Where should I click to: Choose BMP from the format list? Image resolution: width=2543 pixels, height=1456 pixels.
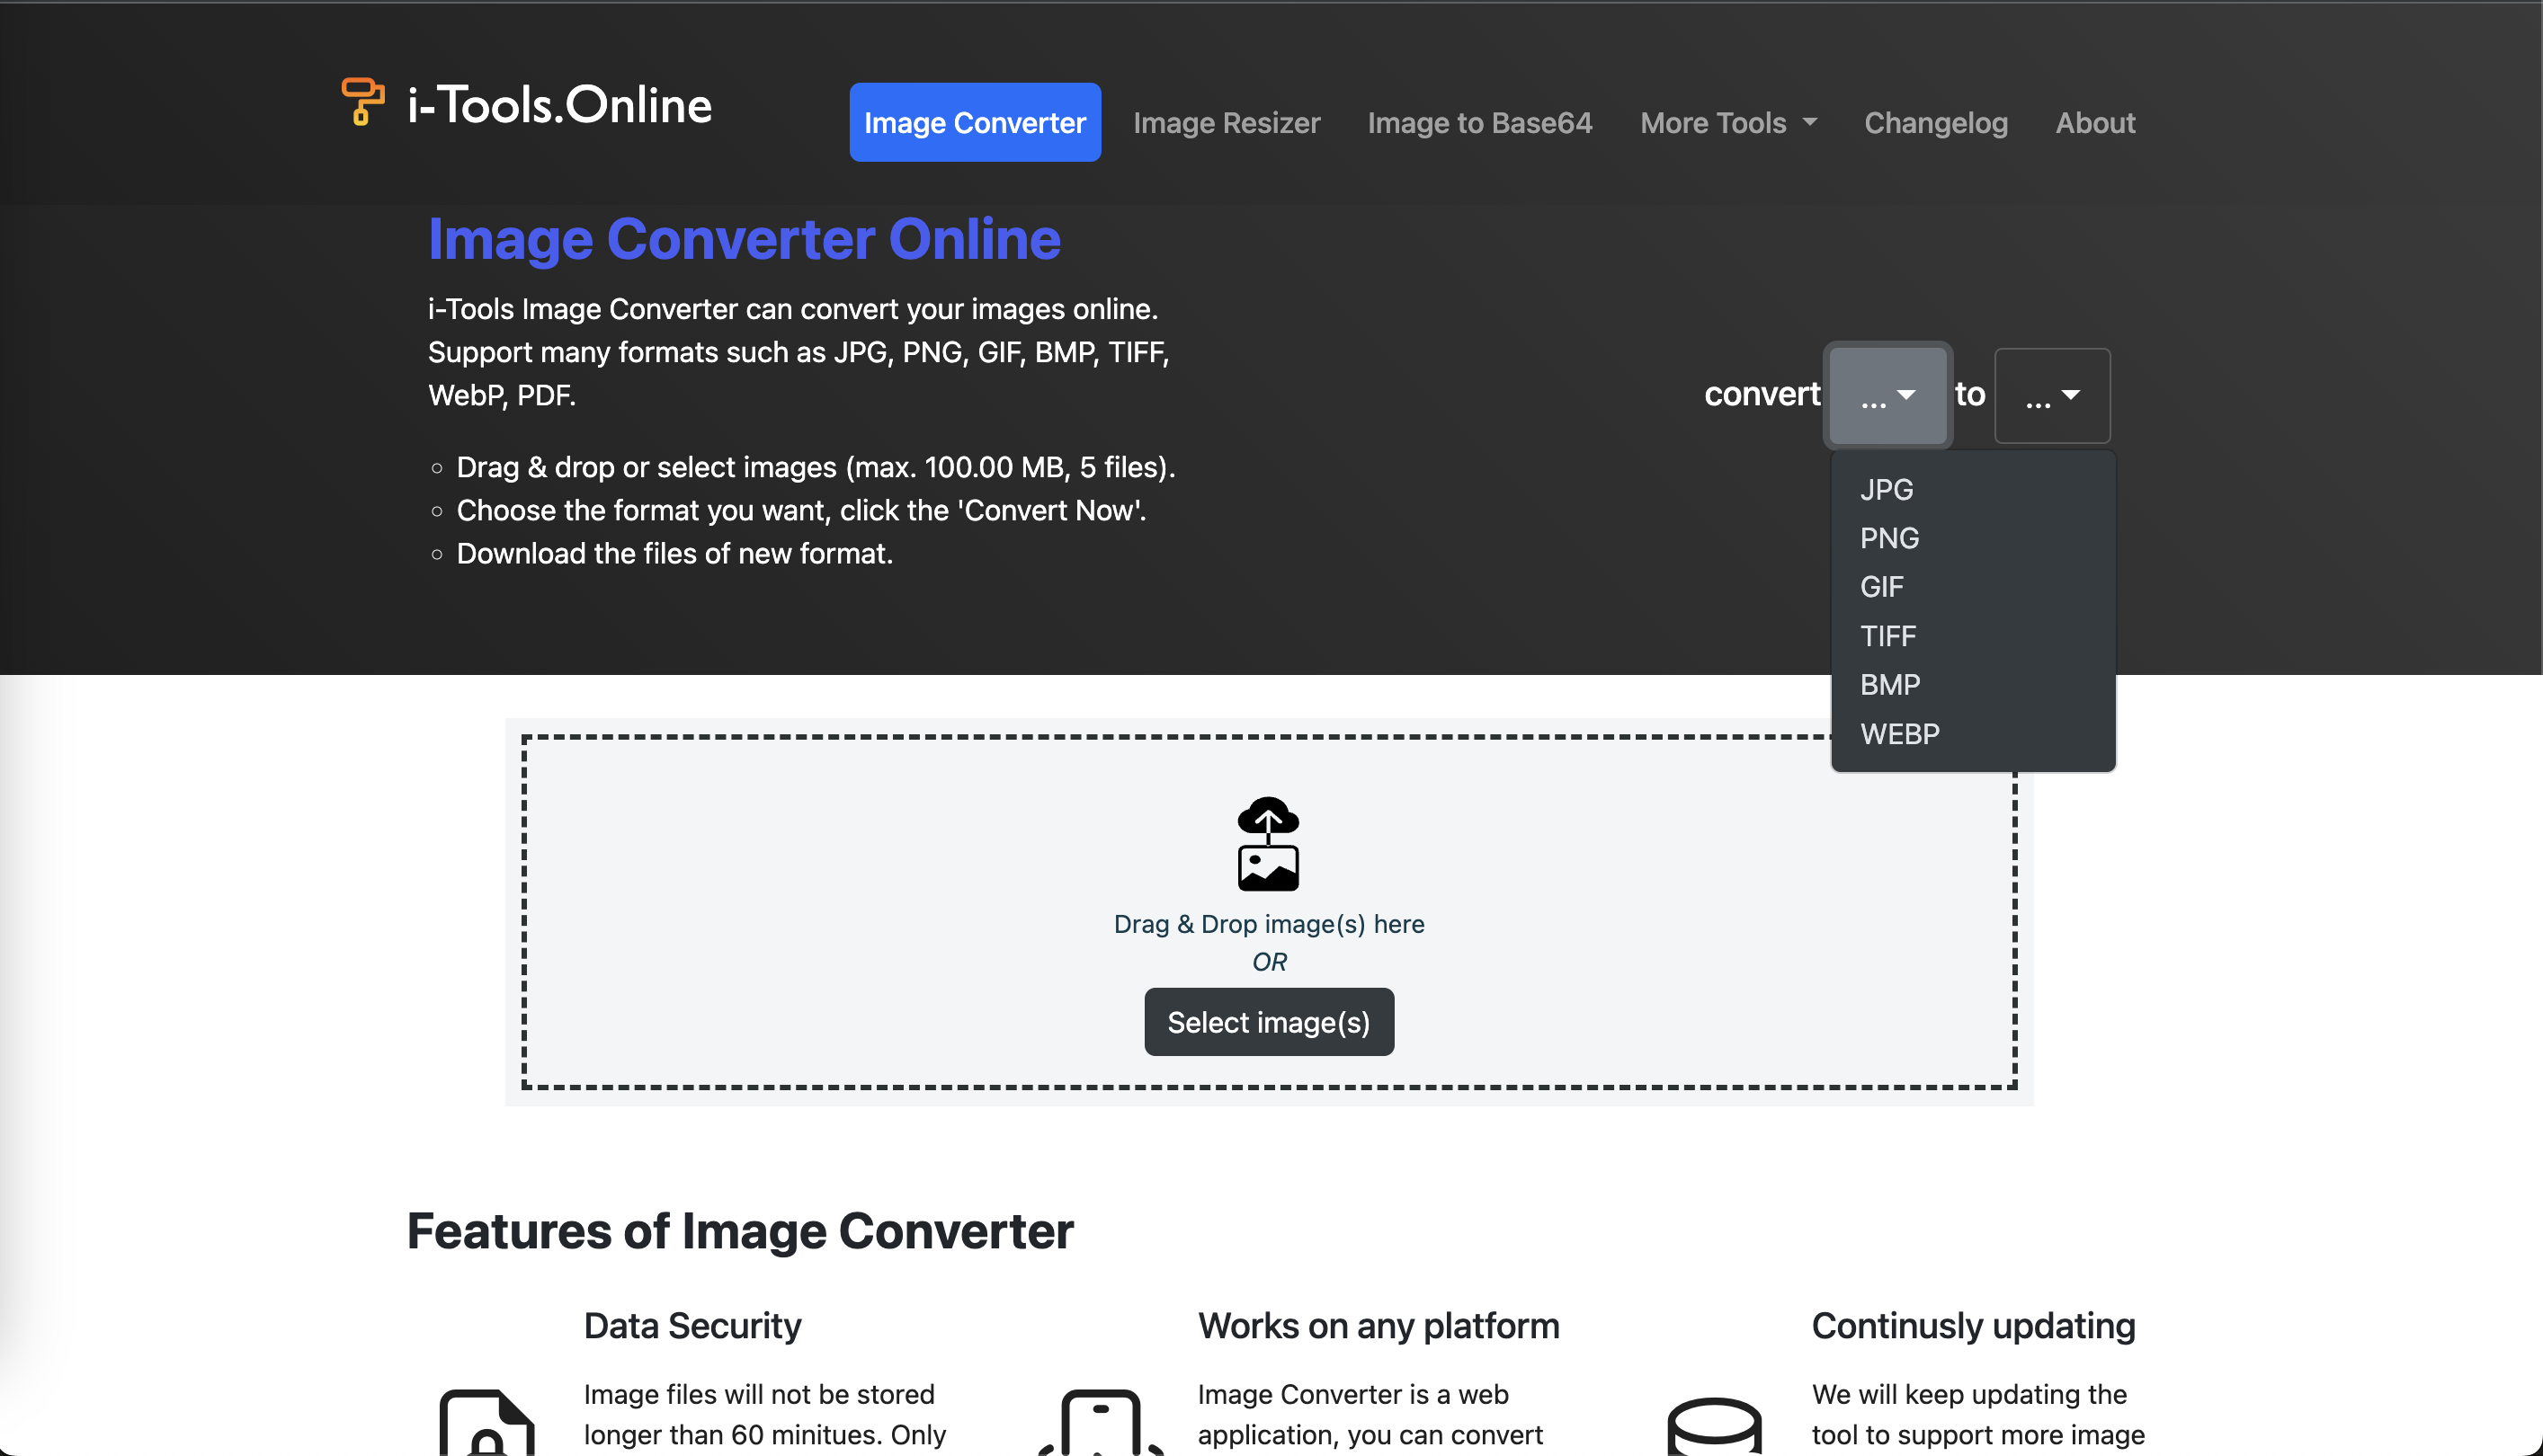(x=1973, y=685)
